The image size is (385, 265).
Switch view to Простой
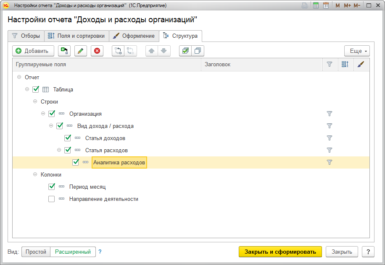[36, 252]
